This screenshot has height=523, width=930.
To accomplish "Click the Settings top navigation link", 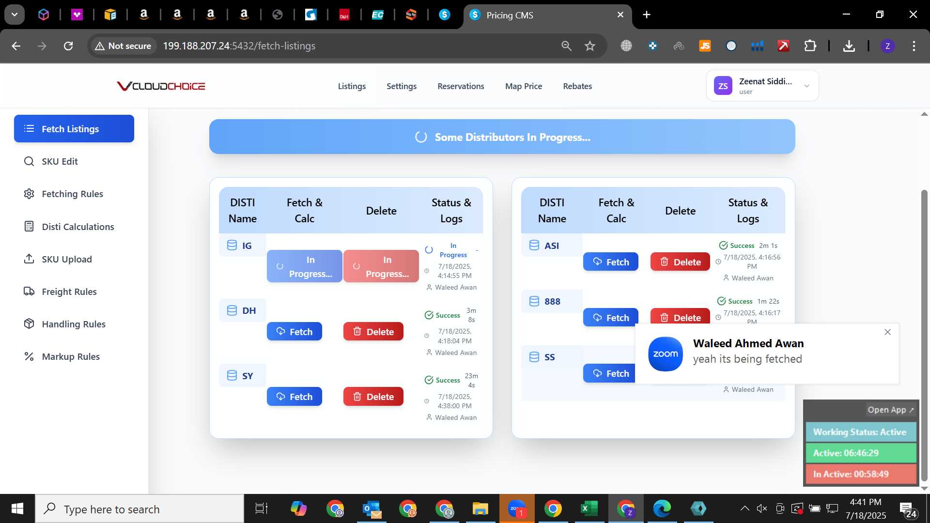I will (x=402, y=86).
